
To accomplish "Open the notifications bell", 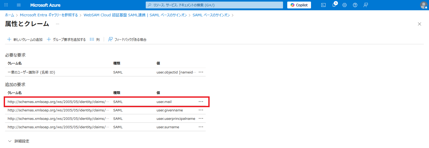I will [x=334, y=5].
